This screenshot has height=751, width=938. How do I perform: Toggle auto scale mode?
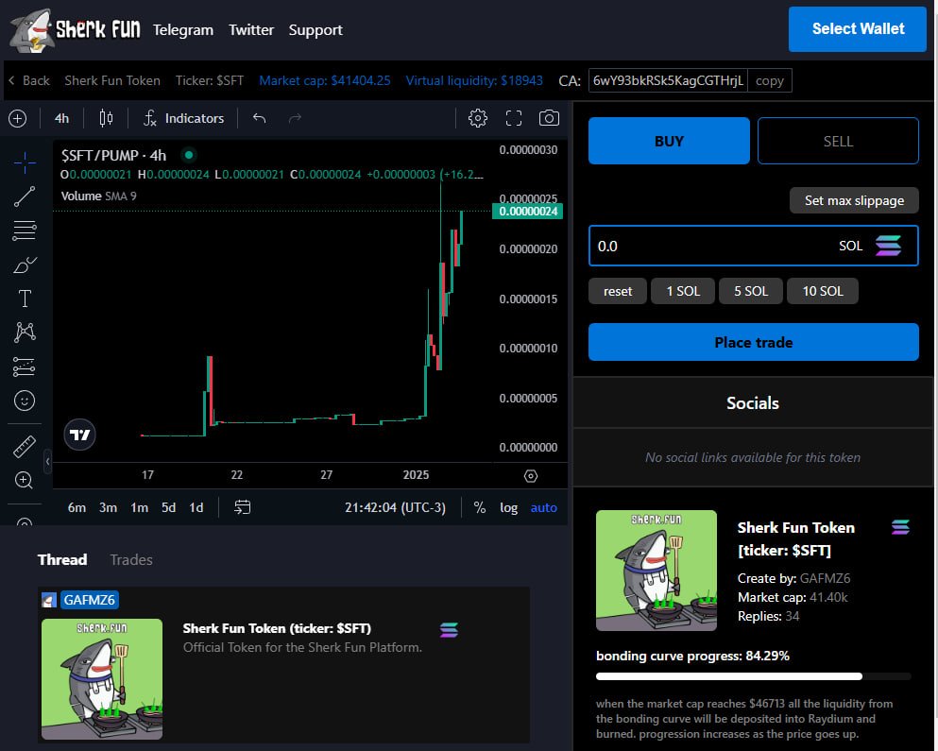coord(544,507)
